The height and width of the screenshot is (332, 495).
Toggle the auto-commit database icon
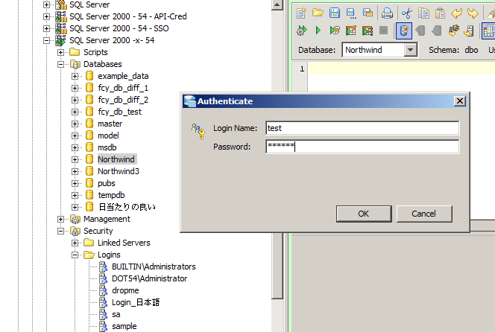(404, 31)
